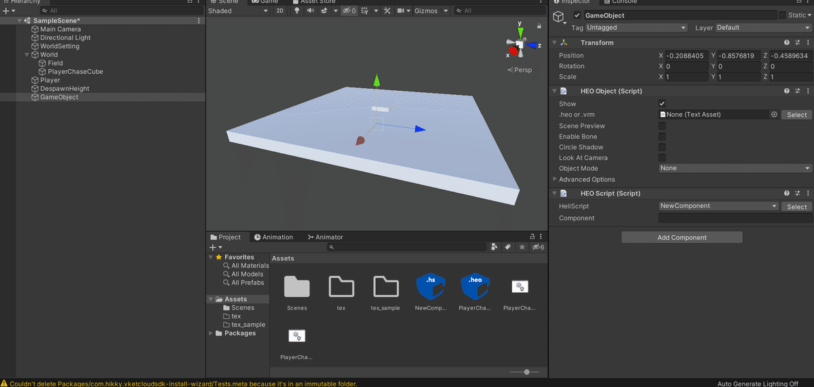Click the Position X input field
The height and width of the screenshot is (387, 814).
[x=687, y=56]
